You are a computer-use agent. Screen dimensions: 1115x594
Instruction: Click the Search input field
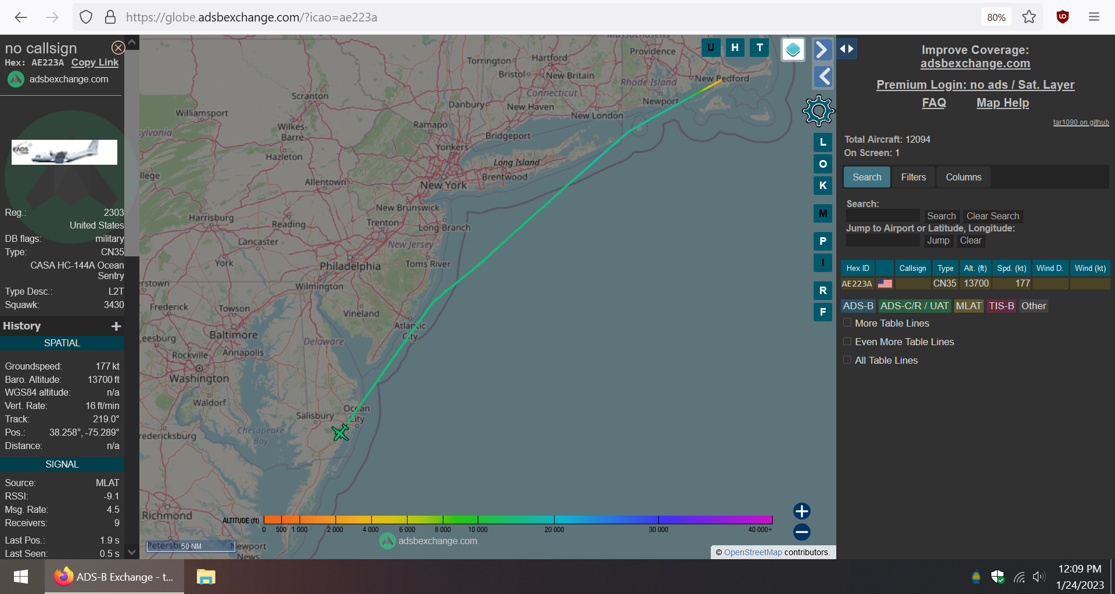click(x=883, y=216)
